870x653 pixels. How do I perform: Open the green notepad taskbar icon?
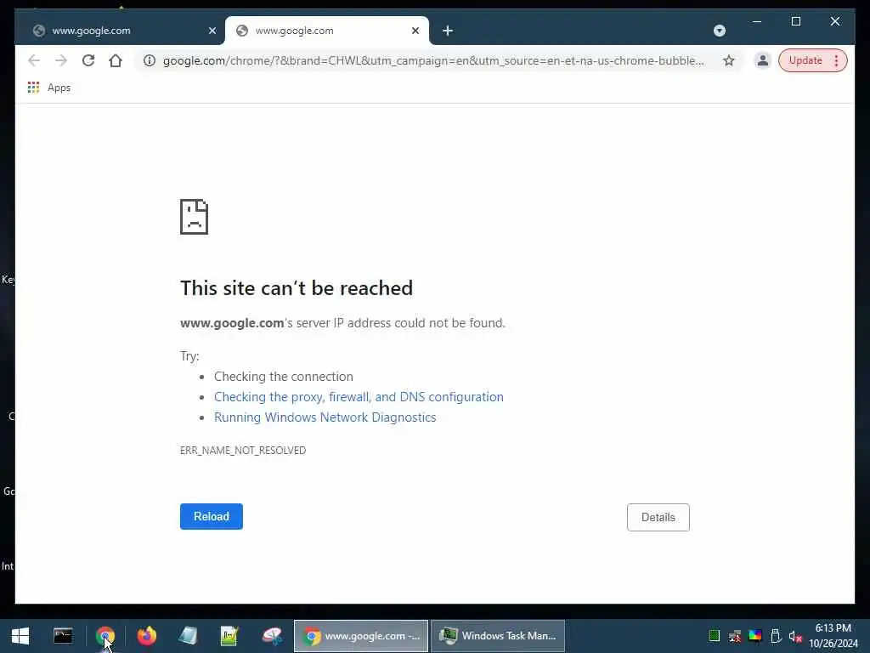[x=229, y=636]
